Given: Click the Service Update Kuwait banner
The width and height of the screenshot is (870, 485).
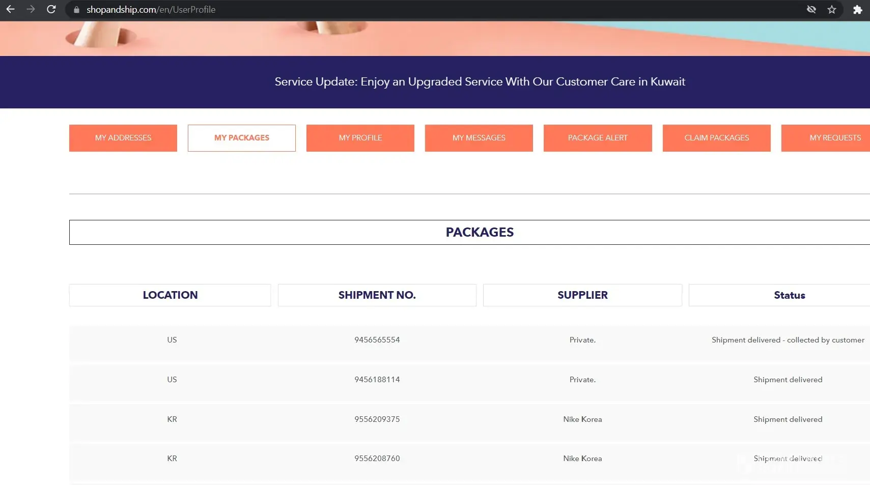Looking at the screenshot, I should pyautogui.click(x=480, y=82).
